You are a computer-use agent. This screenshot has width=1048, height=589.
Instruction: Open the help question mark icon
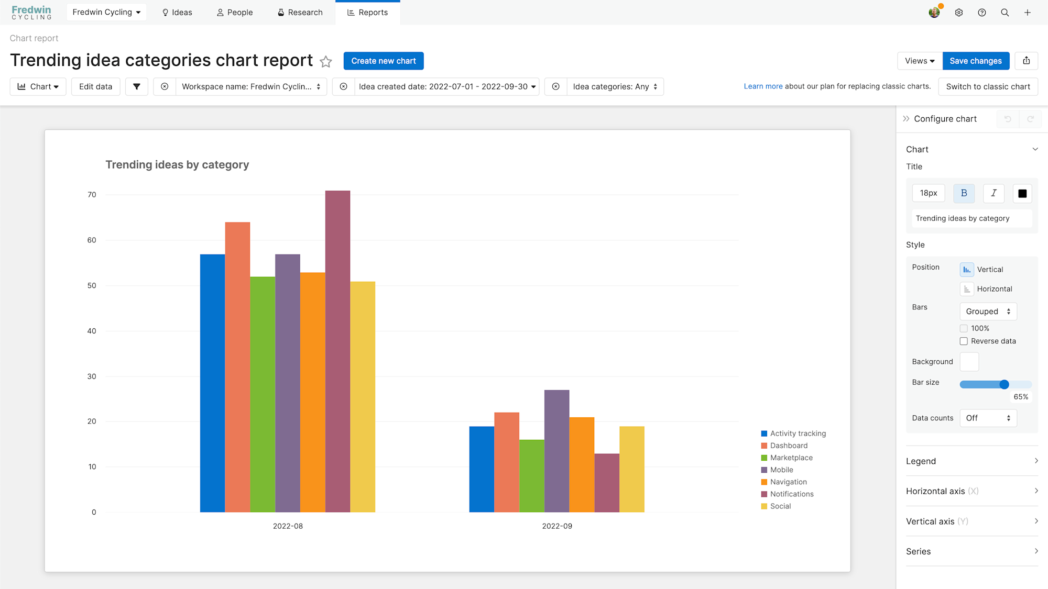click(982, 12)
